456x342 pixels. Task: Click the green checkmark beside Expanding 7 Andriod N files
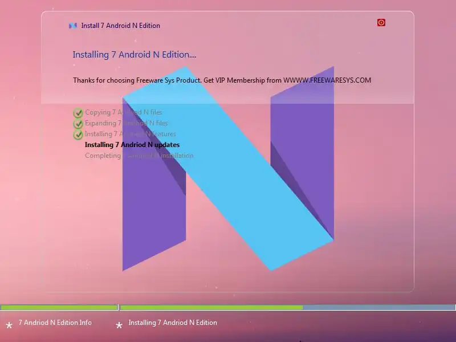78,124
